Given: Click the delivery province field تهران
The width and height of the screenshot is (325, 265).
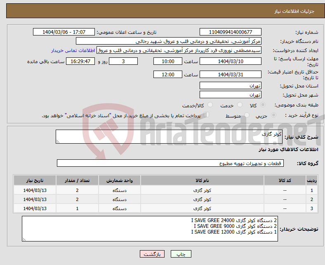Looking at the screenshot, I should pos(230,85).
